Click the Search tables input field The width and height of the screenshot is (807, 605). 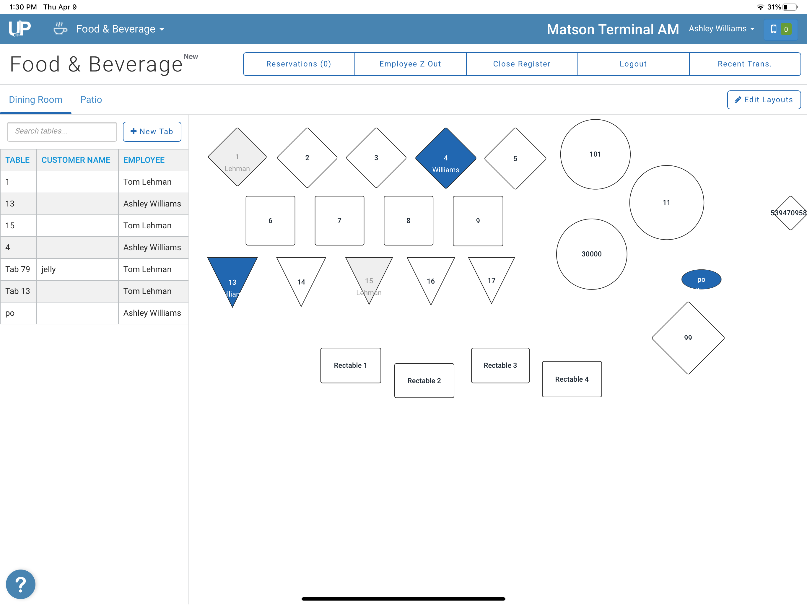pyautogui.click(x=62, y=131)
